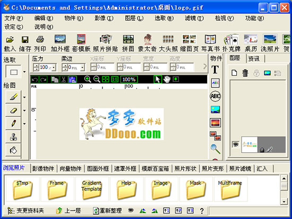
Task: Click the zoom out magnifier icon
Action: [x=97, y=79]
